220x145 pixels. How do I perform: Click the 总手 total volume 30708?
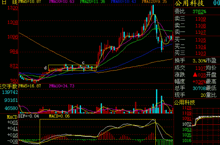[x=200, y=88]
